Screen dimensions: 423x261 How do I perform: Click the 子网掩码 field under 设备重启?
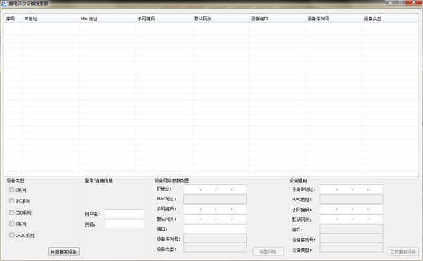[351, 210]
